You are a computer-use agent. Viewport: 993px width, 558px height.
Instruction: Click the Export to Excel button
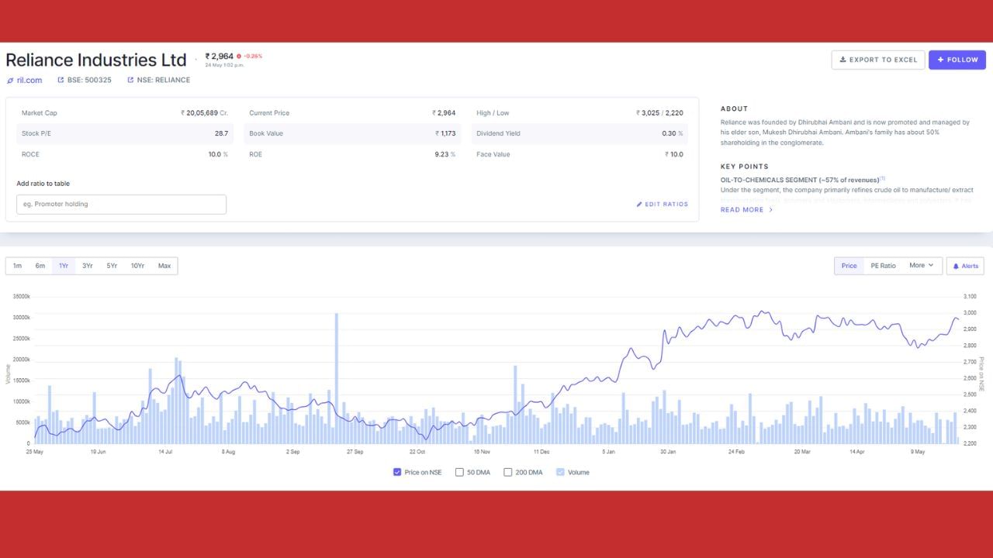[x=878, y=60]
